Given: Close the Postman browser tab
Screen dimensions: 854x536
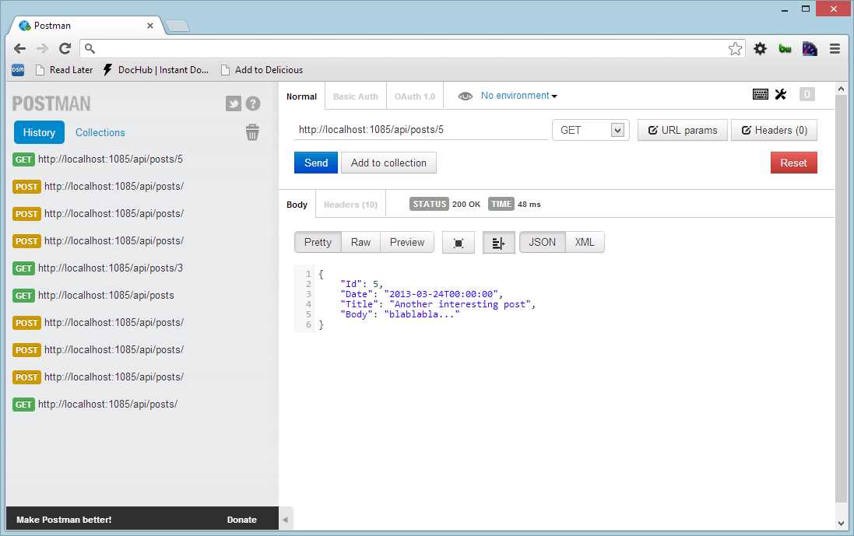Looking at the screenshot, I should [x=149, y=26].
